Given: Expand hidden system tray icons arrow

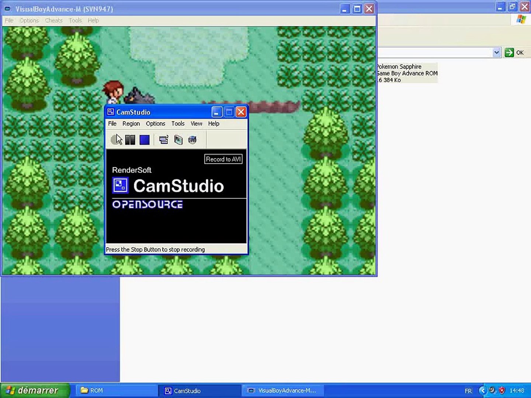Looking at the screenshot, I should 482,390.
